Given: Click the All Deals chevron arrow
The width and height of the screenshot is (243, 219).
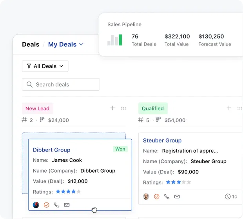Looking at the screenshot, I should click(x=62, y=66).
